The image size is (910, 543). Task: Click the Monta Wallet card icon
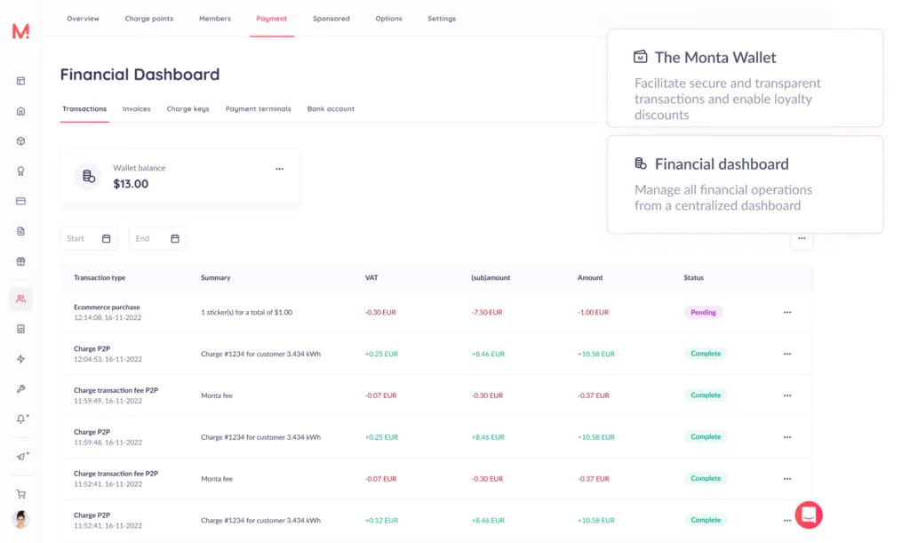click(x=640, y=57)
